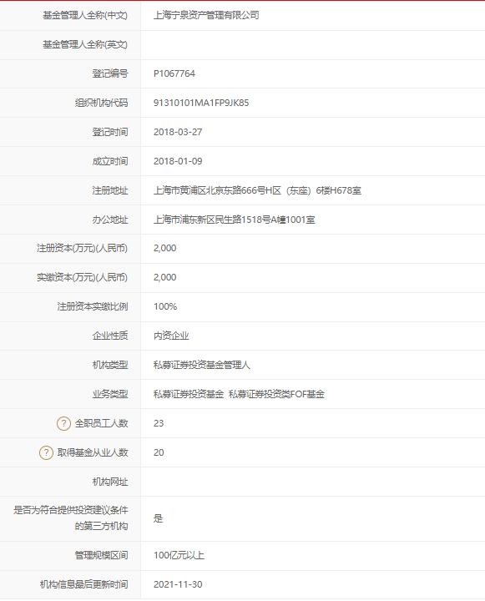Click the 实缴资本(万元)(人民币) label

(82, 277)
